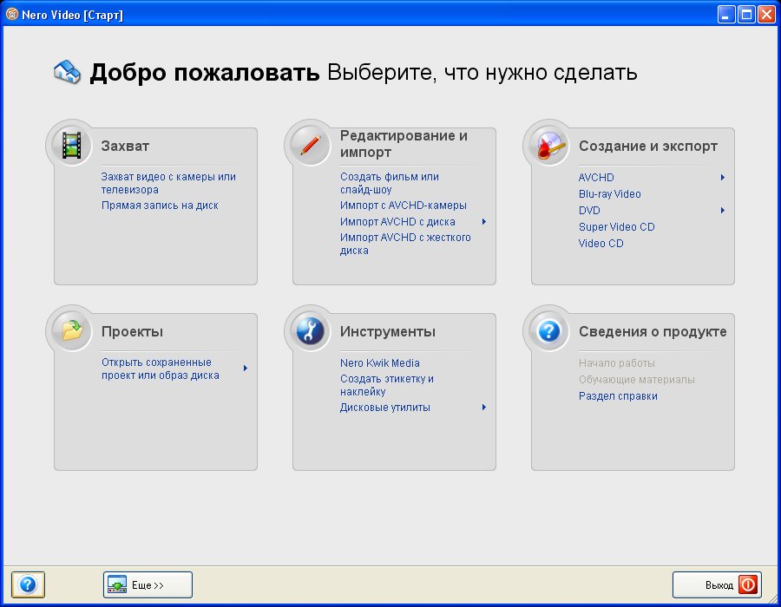Open Раздел справки link
Viewport: 781px width, 607px height.
pyautogui.click(x=618, y=396)
